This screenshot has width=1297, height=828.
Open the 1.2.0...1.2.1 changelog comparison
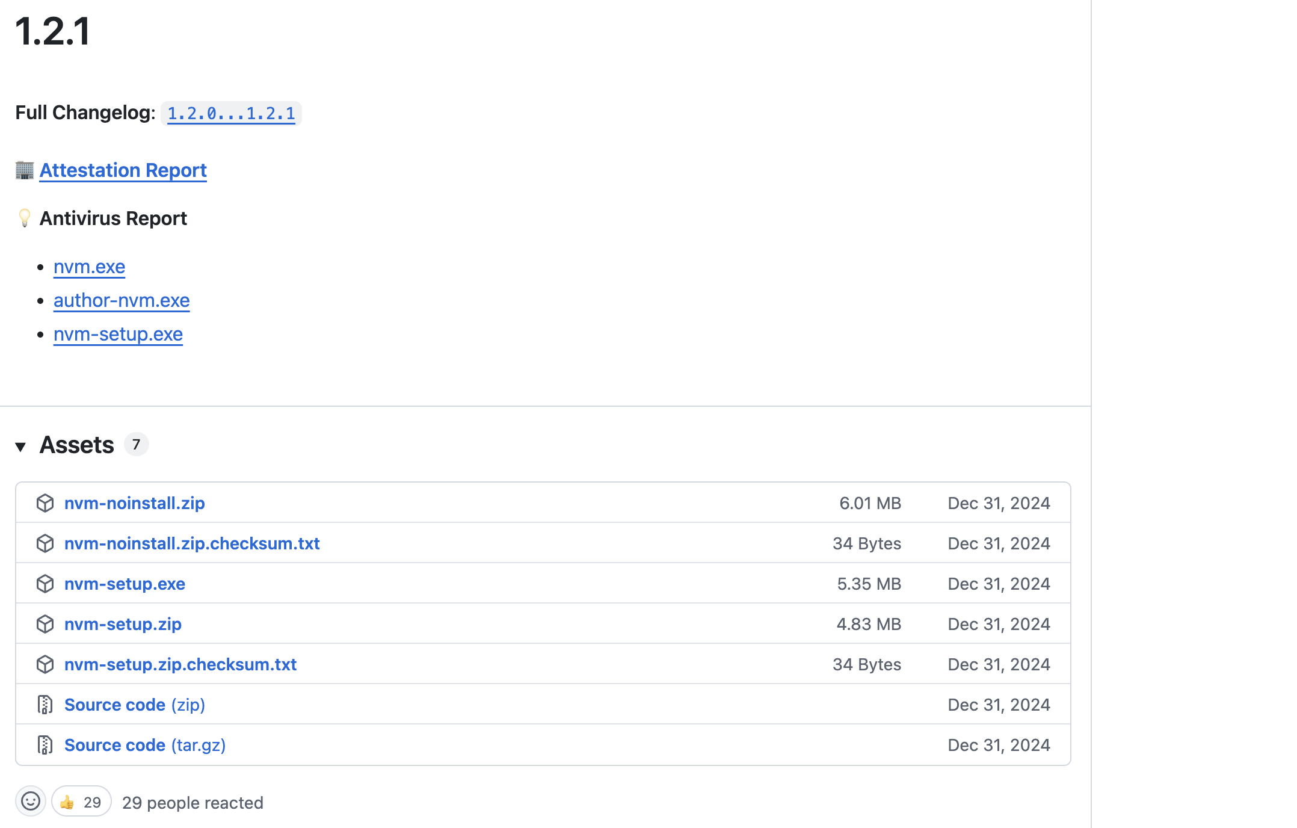coord(231,114)
